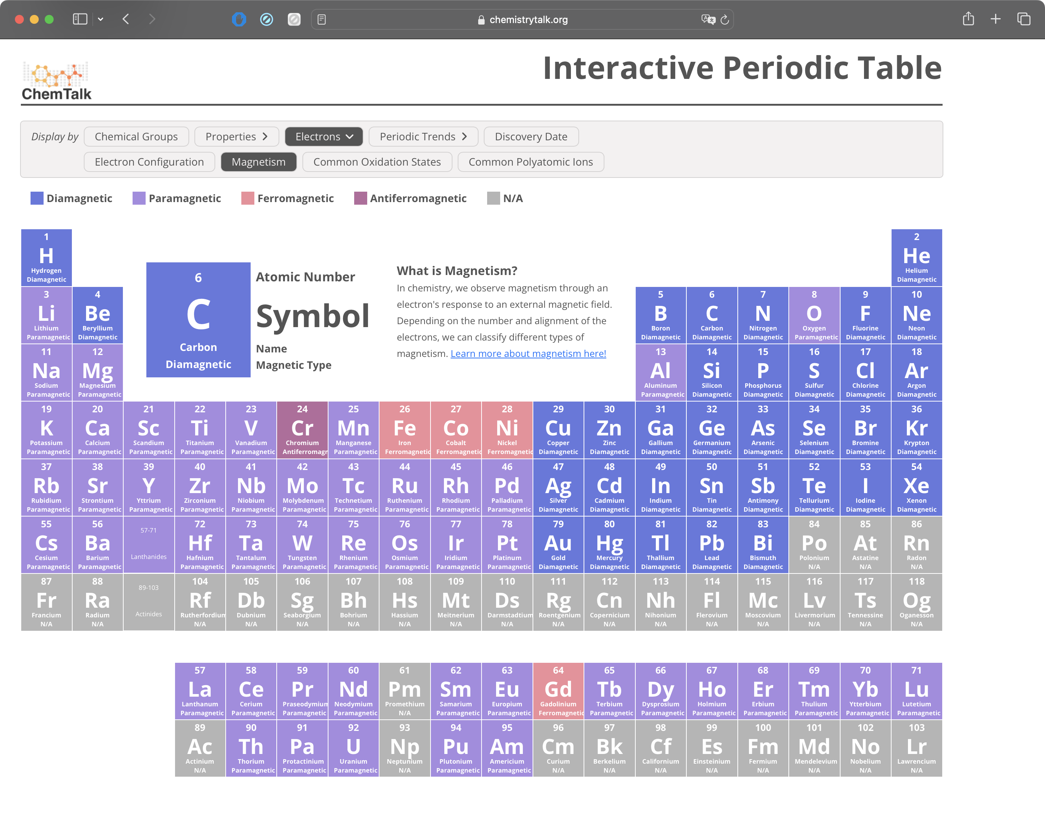The image size is (1045, 815).
Task: Switch to Common Oxidation States
Action: coord(377,162)
